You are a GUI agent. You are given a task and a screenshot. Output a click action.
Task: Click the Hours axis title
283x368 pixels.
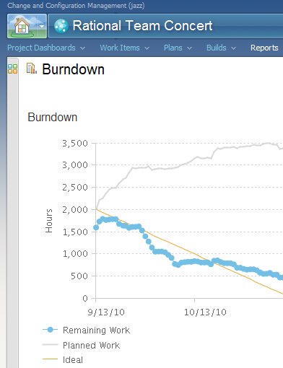point(49,221)
